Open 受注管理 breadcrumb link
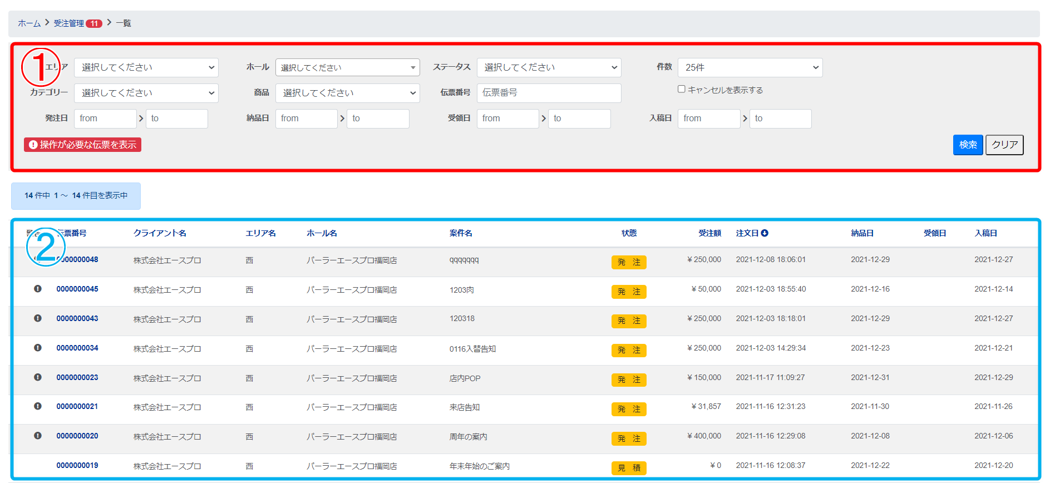 click(x=68, y=23)
